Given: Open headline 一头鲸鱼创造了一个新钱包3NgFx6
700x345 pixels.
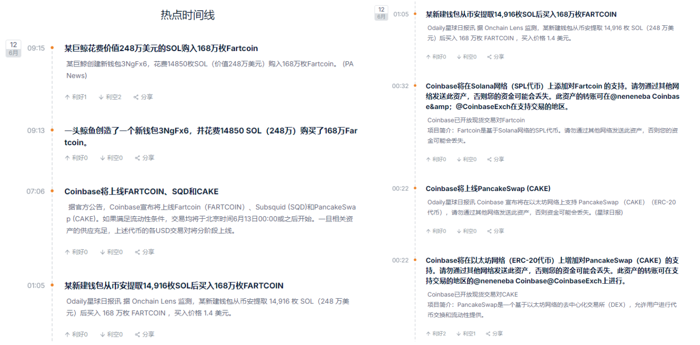Looking at the screenshot, I should point(211,136).
